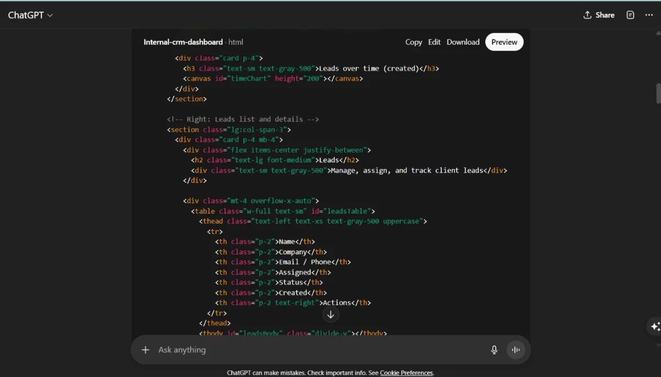Click the Share upload icon
This screenshot has height=377, width=661.
(587, 15)
